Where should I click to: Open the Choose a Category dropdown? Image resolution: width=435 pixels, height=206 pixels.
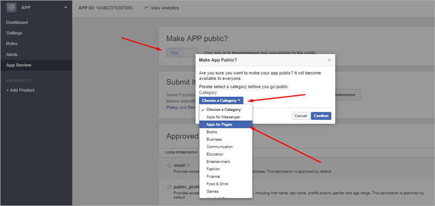[221, 101]
